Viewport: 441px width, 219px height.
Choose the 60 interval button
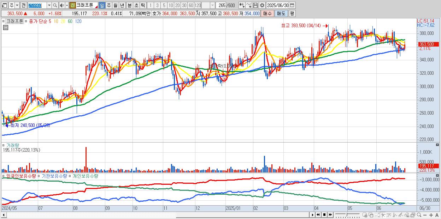191,5
